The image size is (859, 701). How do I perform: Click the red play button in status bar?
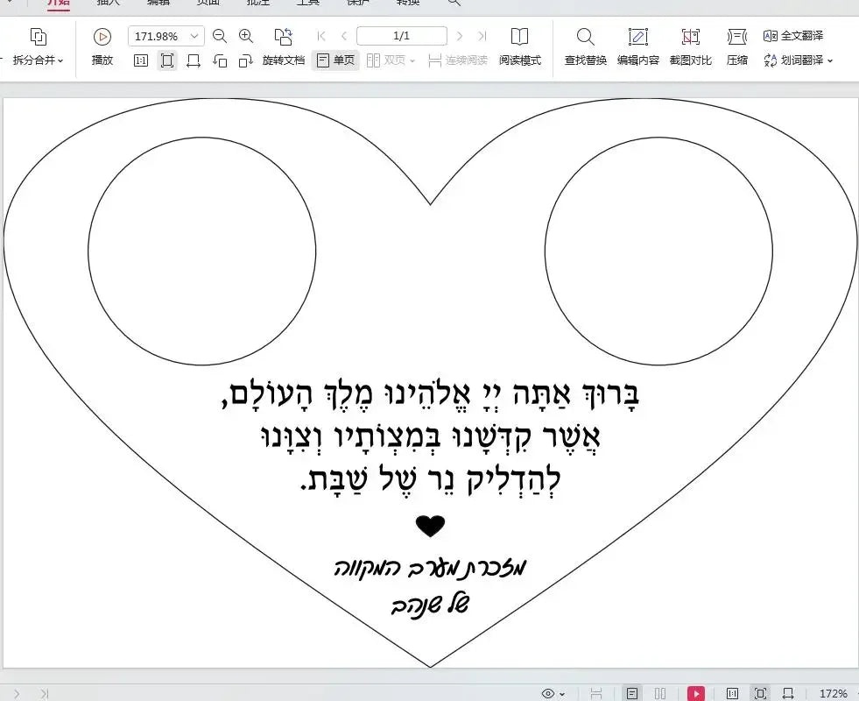[x=696, y=693]
